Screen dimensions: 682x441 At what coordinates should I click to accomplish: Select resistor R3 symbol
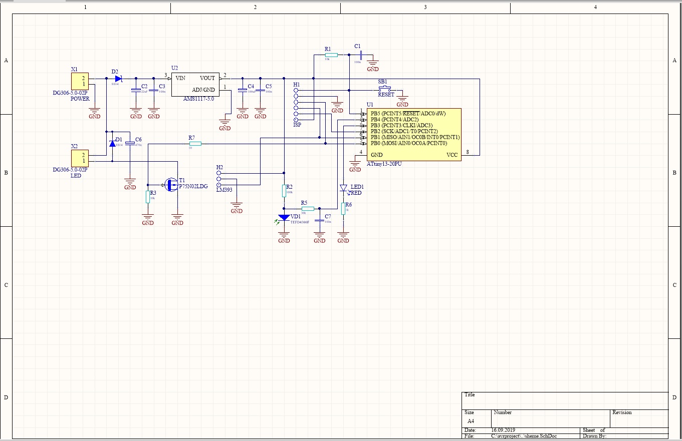[x=148, y=197]
